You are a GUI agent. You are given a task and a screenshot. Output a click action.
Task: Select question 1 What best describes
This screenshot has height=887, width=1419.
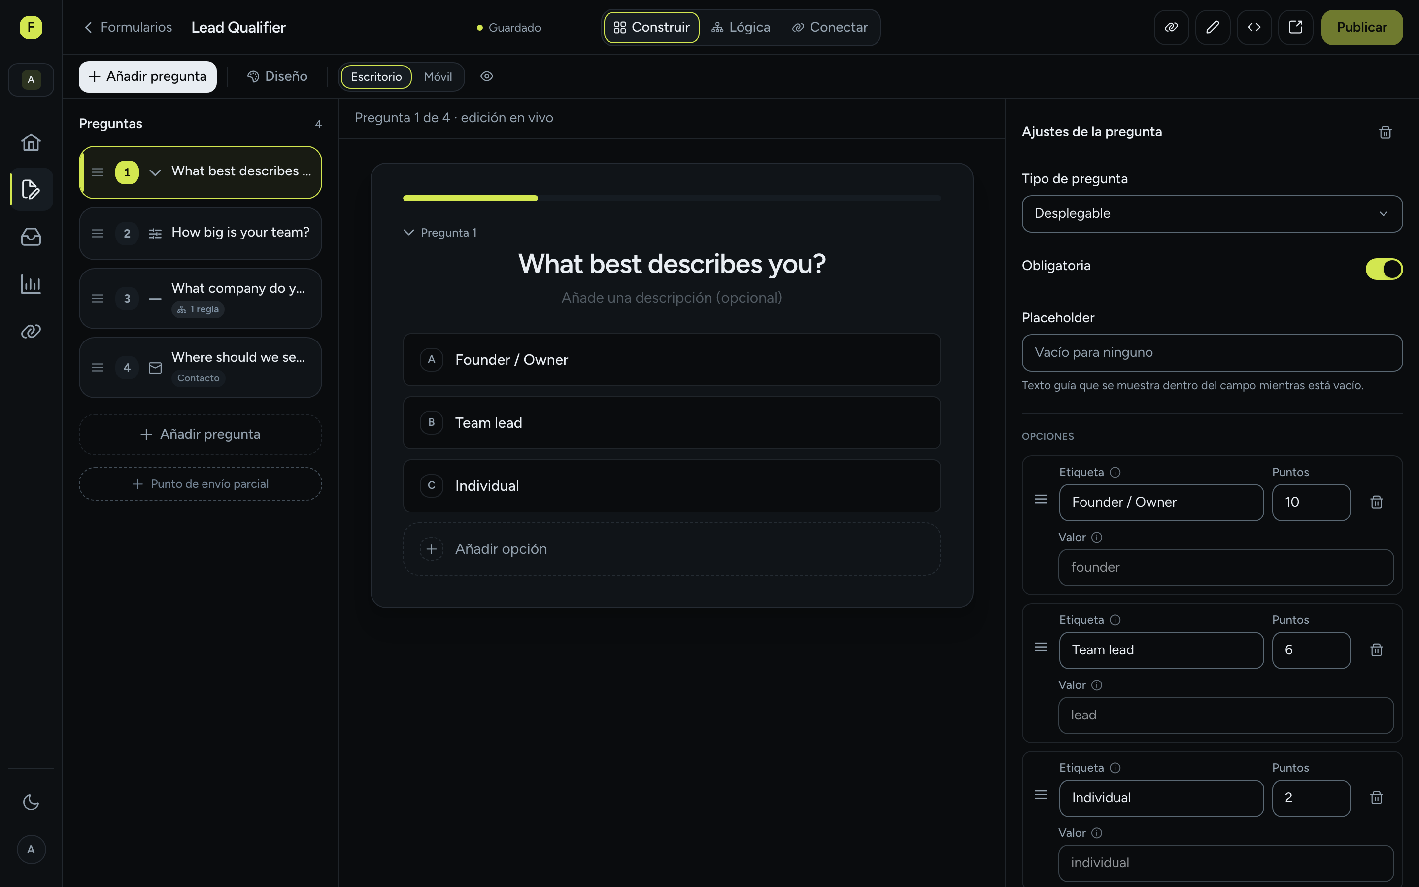[x=201, y=172]
